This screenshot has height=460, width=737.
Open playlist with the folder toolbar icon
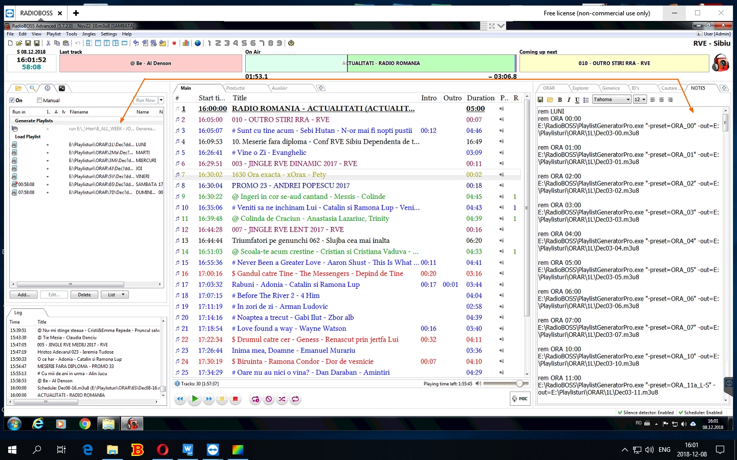coord(19,43)
